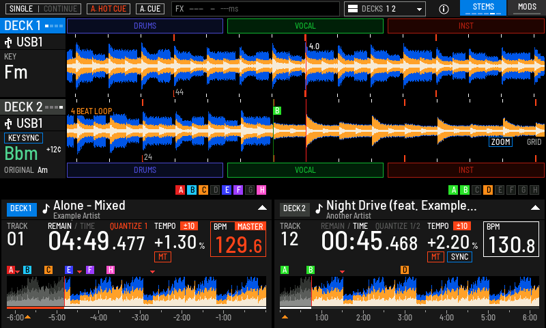Click Deck 2 BPM 130.8 box
Screen dimensions: 546x328
click(511, 239)
